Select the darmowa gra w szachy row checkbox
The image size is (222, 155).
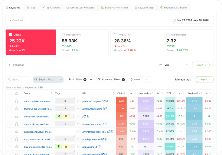[x=9, y=109]
